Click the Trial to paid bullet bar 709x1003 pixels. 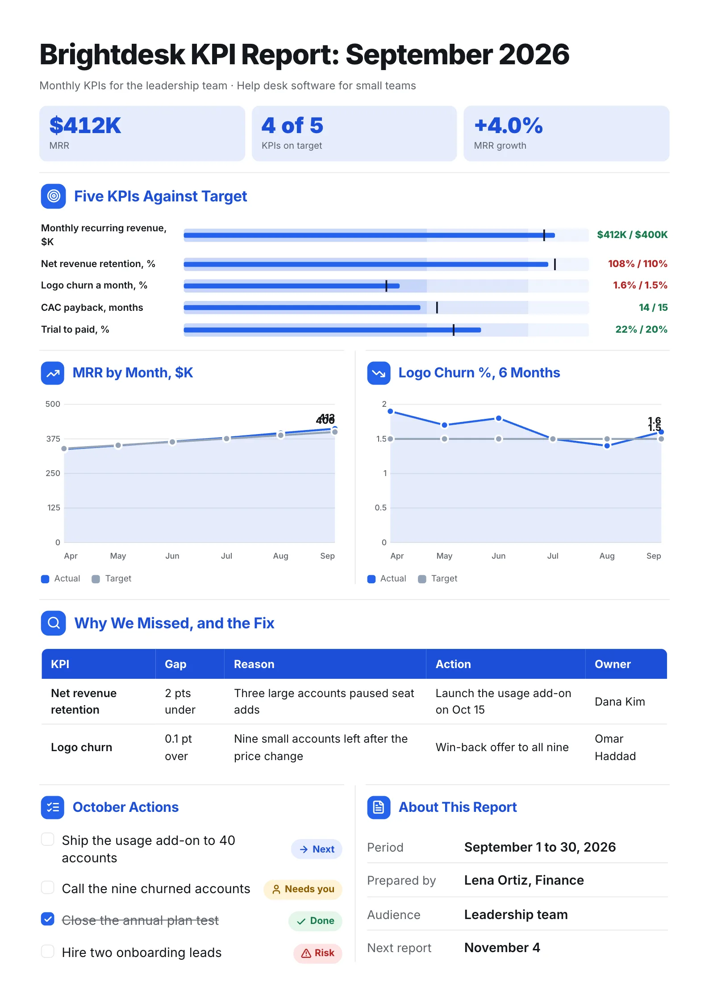(x=386, y=330)
